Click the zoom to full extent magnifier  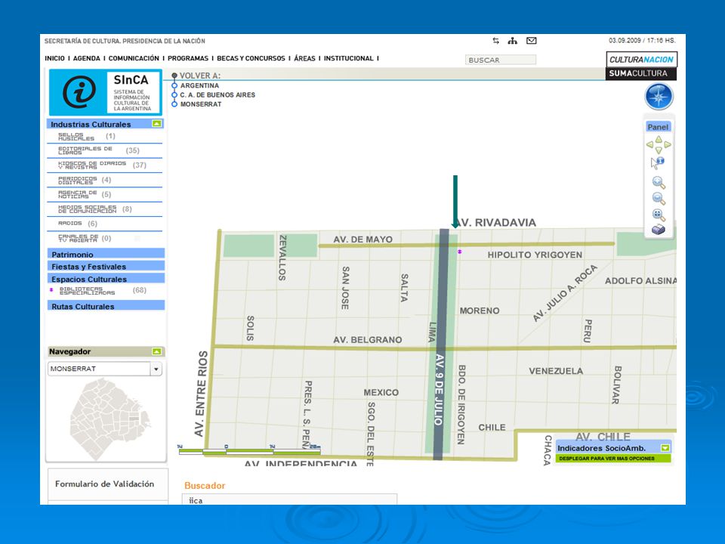coord(659,215)
